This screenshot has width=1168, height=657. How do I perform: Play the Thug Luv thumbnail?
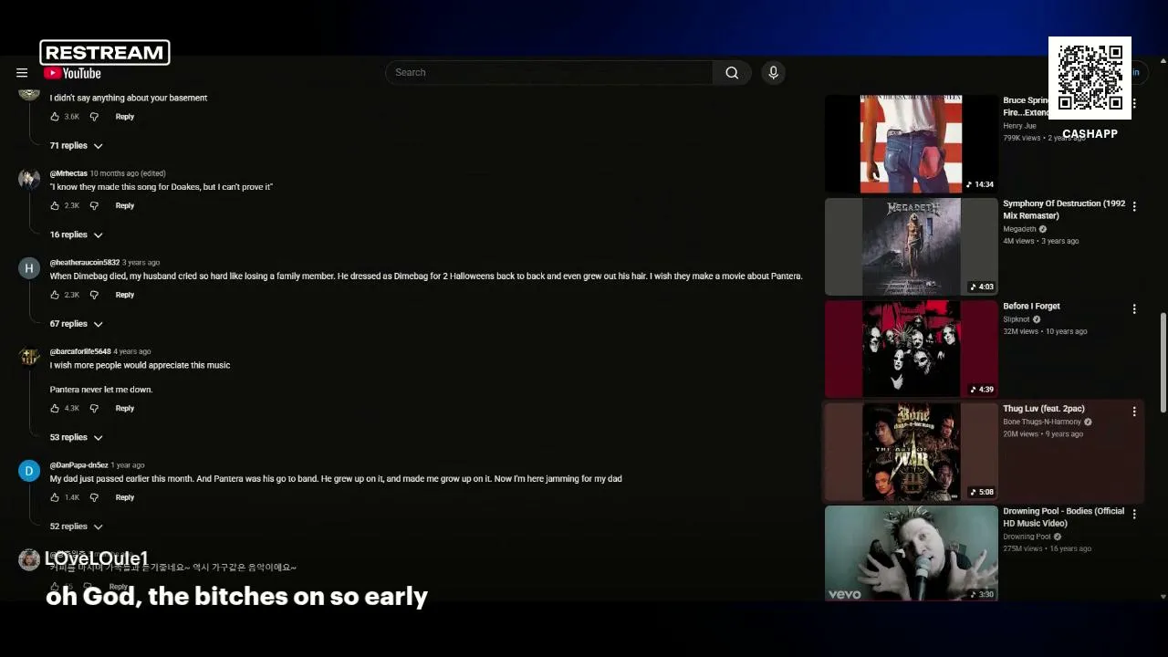click(912, 452)
